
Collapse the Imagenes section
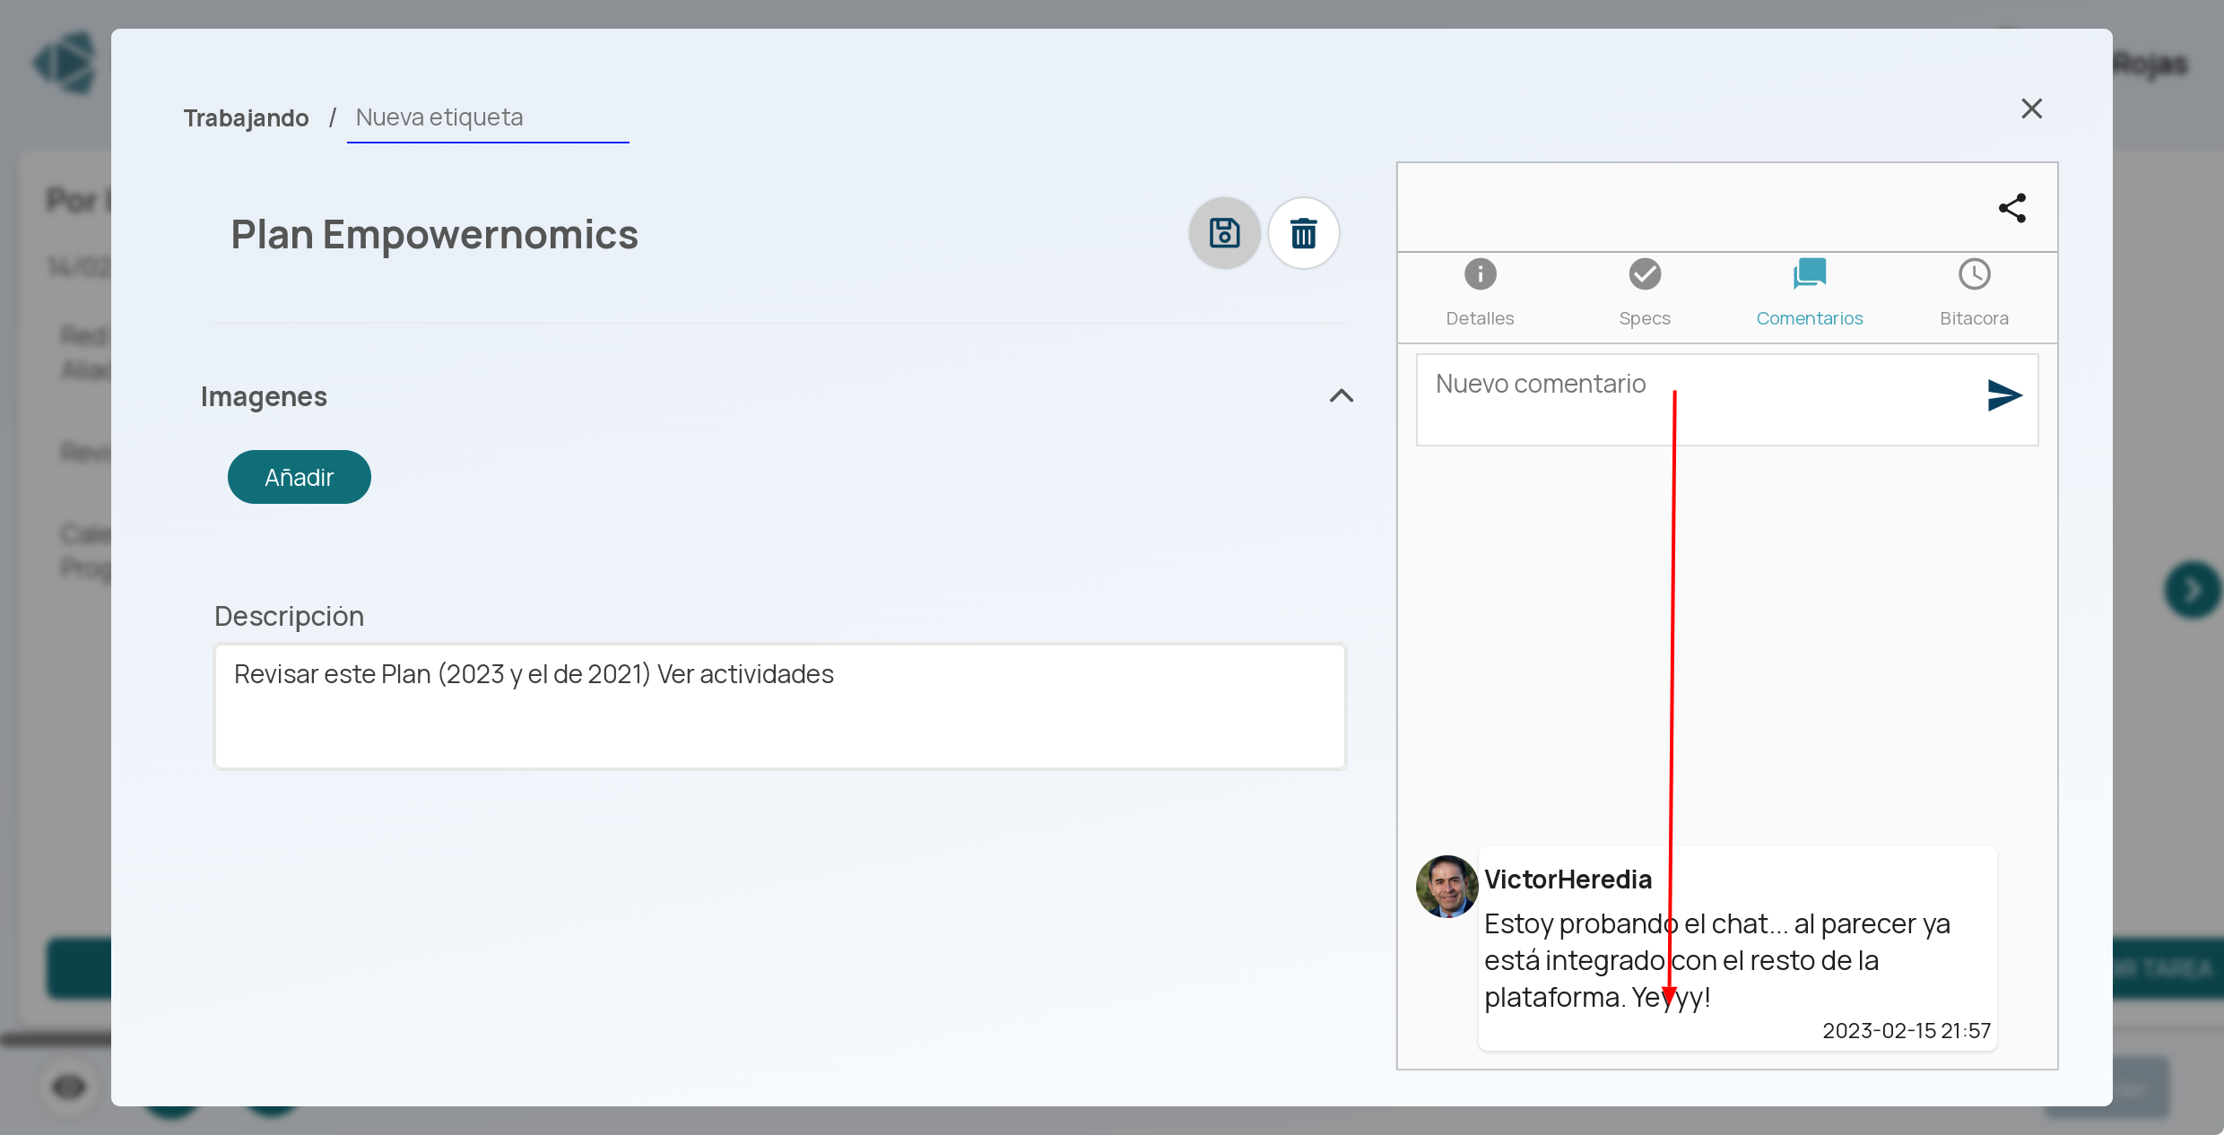click(x=1341, y=395)
